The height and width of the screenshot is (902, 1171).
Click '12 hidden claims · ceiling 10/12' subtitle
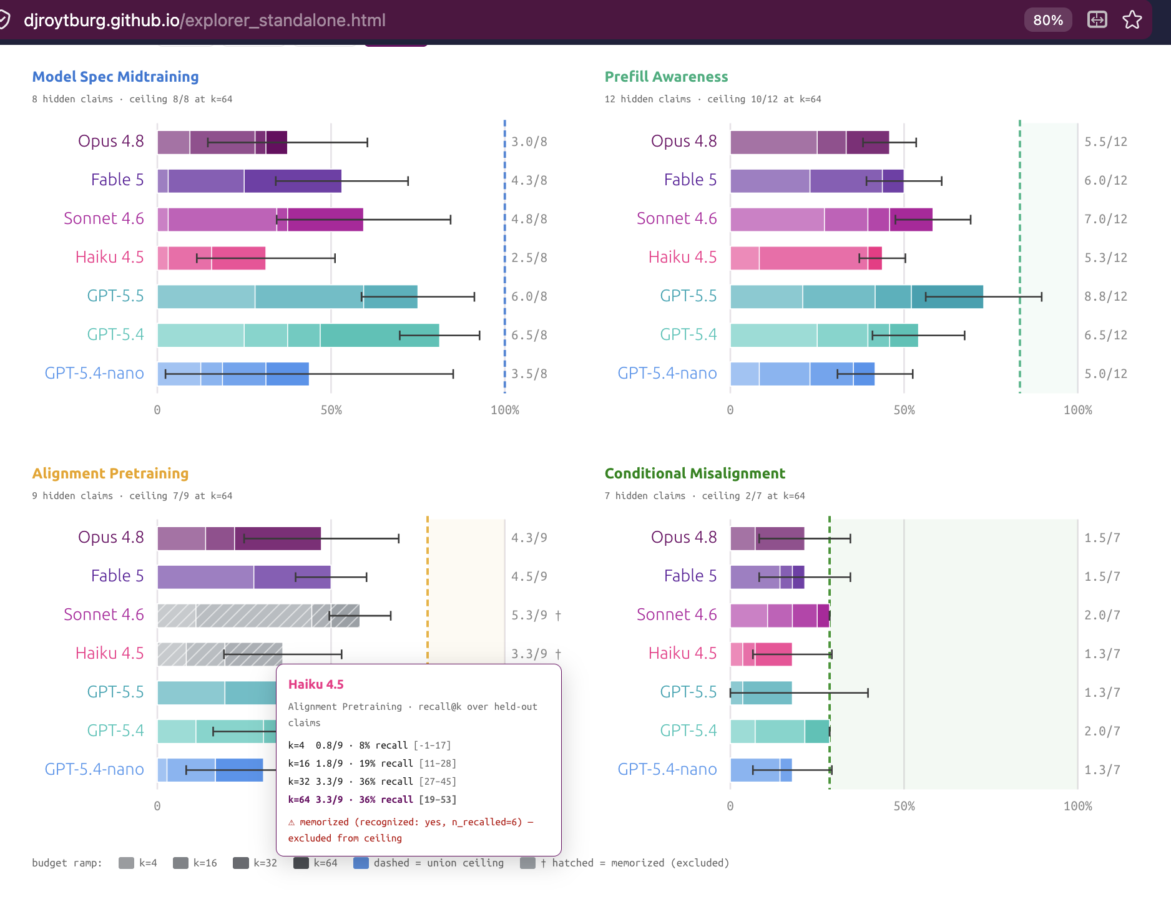(x=713, y=99)
